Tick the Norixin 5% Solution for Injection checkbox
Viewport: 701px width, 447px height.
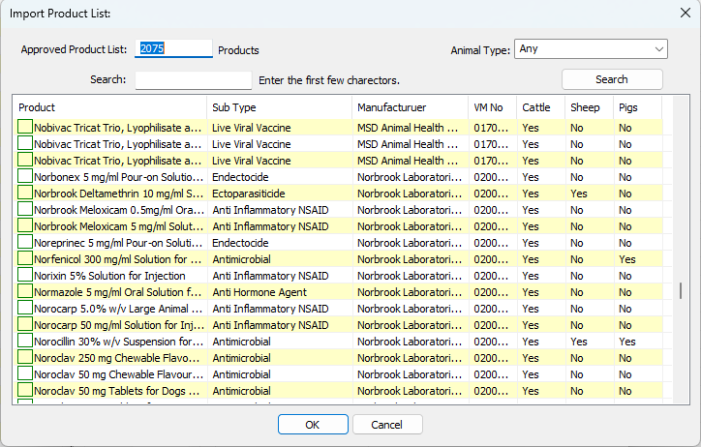pyautogui.click(x=25, y=275)
